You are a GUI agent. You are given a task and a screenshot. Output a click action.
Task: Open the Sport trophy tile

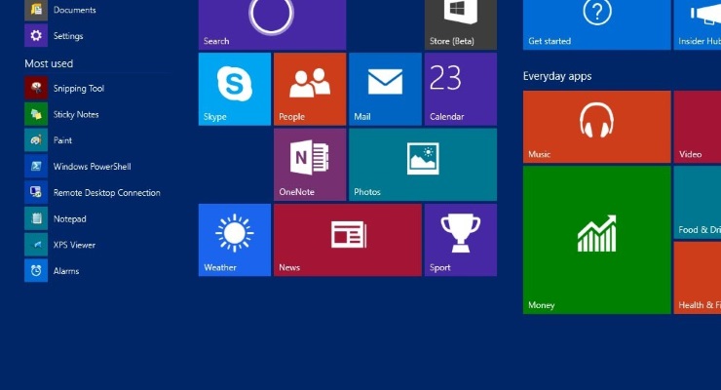point(460,240)
